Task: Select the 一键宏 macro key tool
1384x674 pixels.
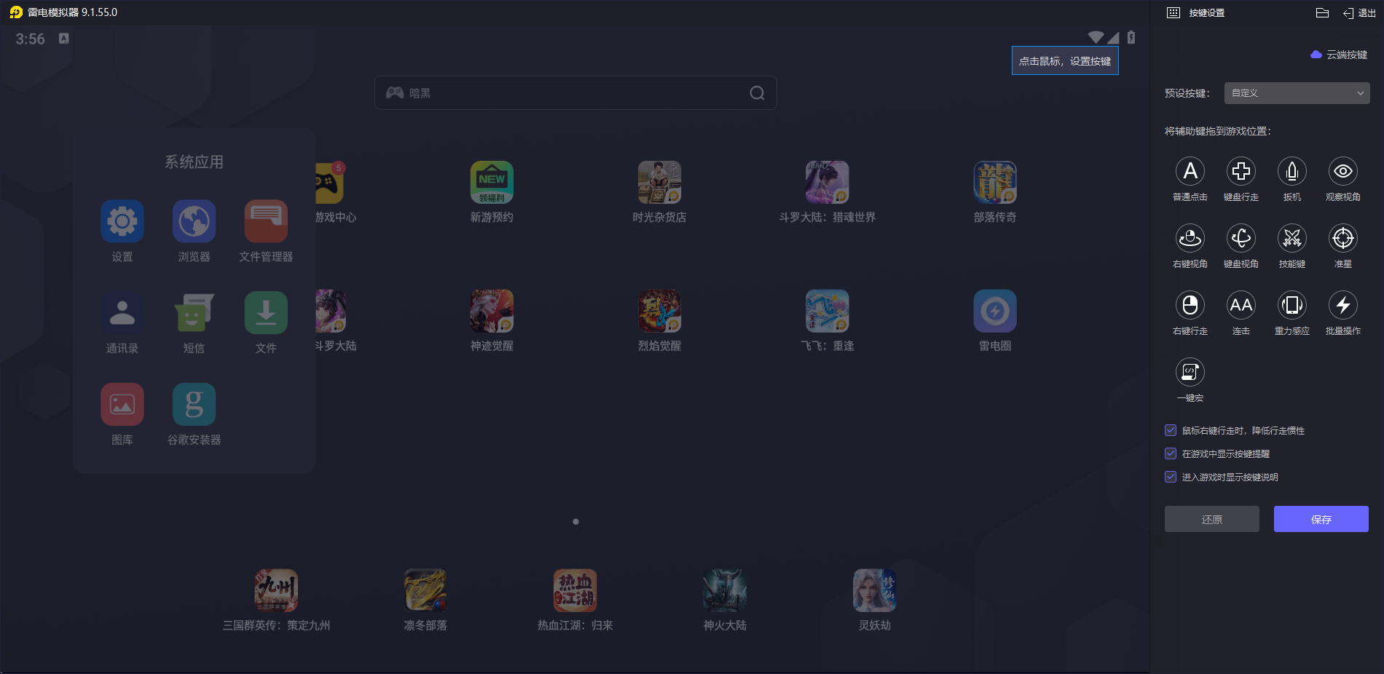Action: 1190,373
